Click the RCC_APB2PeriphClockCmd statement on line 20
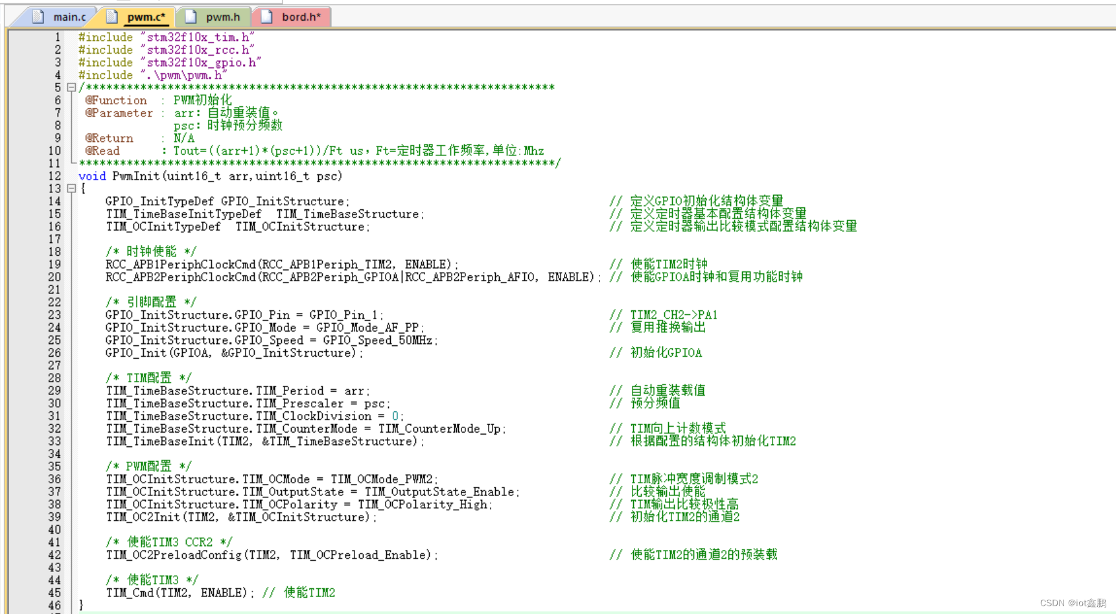 point(353,277)
